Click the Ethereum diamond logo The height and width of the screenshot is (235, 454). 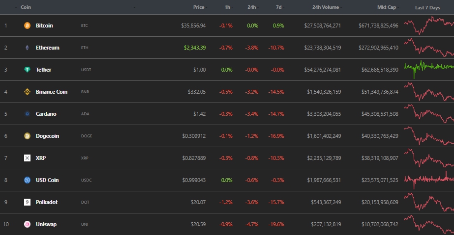coord(27,48)
